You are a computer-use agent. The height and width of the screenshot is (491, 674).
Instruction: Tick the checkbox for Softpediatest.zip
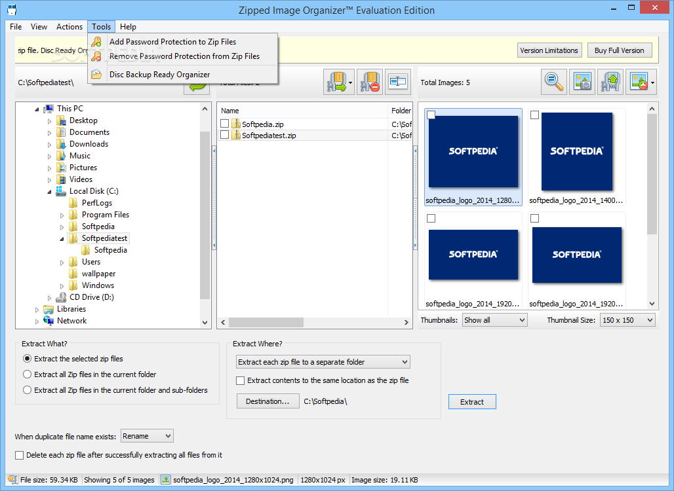coord(224,135)
